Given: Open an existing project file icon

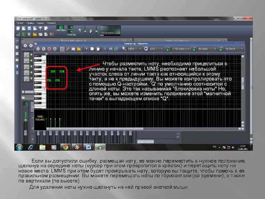Looking at the screenshot, I should tap(29, 28).
